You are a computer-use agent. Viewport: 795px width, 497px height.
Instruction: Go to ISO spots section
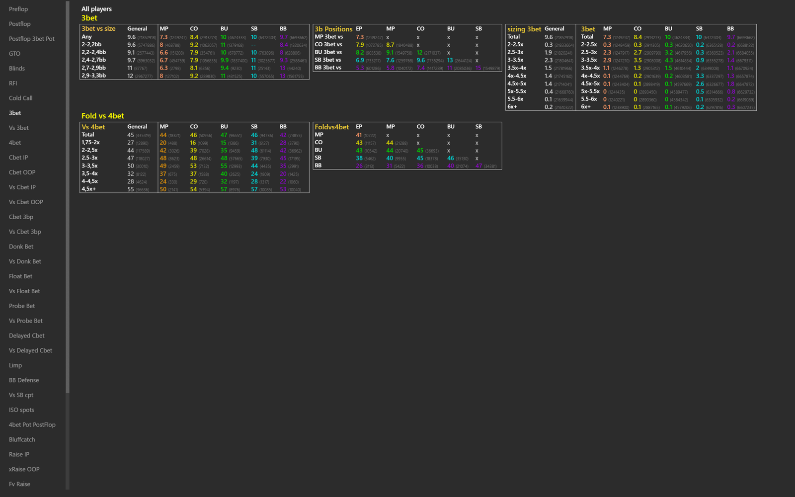pos(21,410)
